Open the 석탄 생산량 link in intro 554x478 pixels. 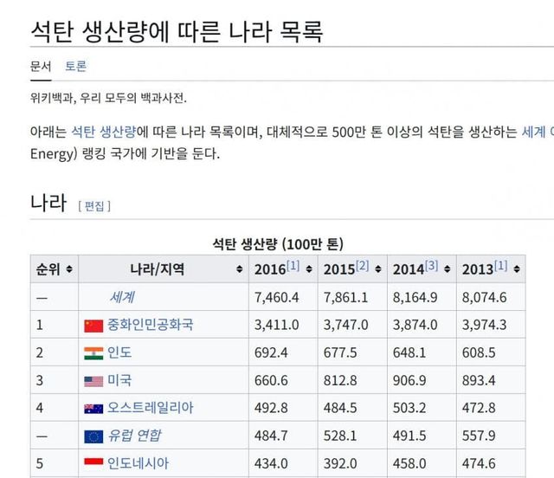tap(103, 132)
